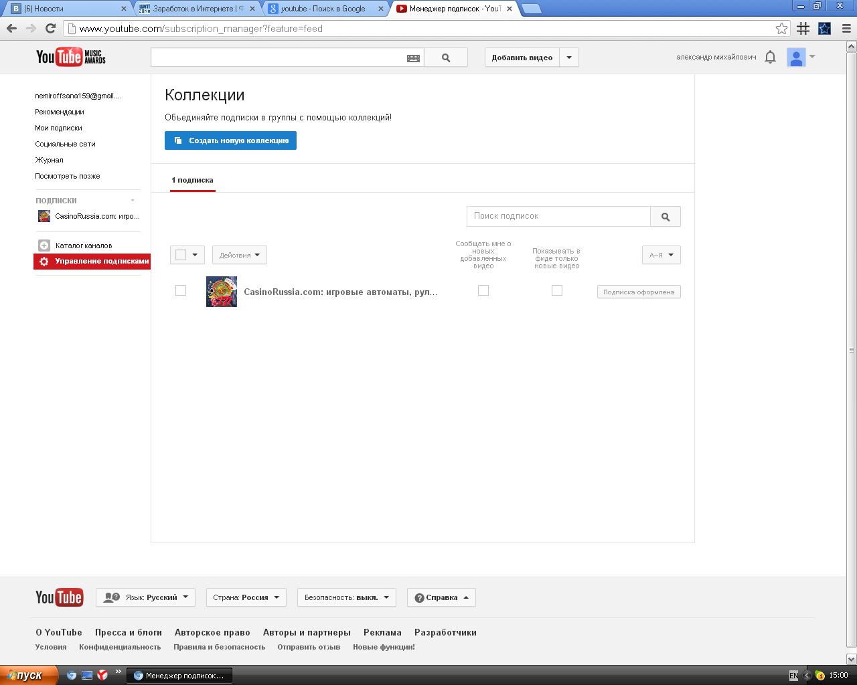The height and width of the screenshot is (685, 857).
Task: Tick the select-all checkbox above the list
Action: tap(181, 255)
